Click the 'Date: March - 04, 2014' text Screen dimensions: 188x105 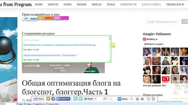[x=31, y=50]
